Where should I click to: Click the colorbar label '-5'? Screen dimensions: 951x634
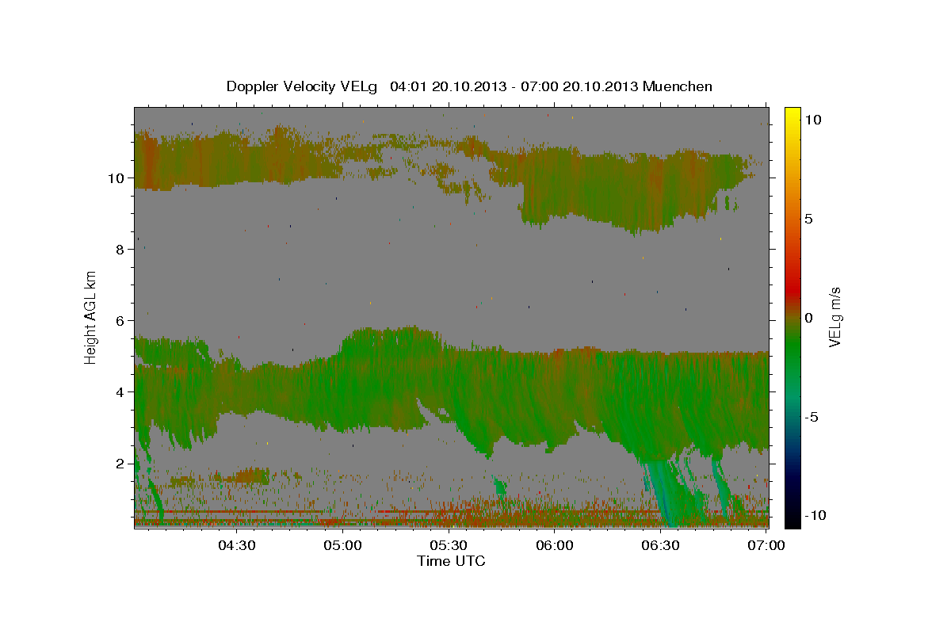812,417
